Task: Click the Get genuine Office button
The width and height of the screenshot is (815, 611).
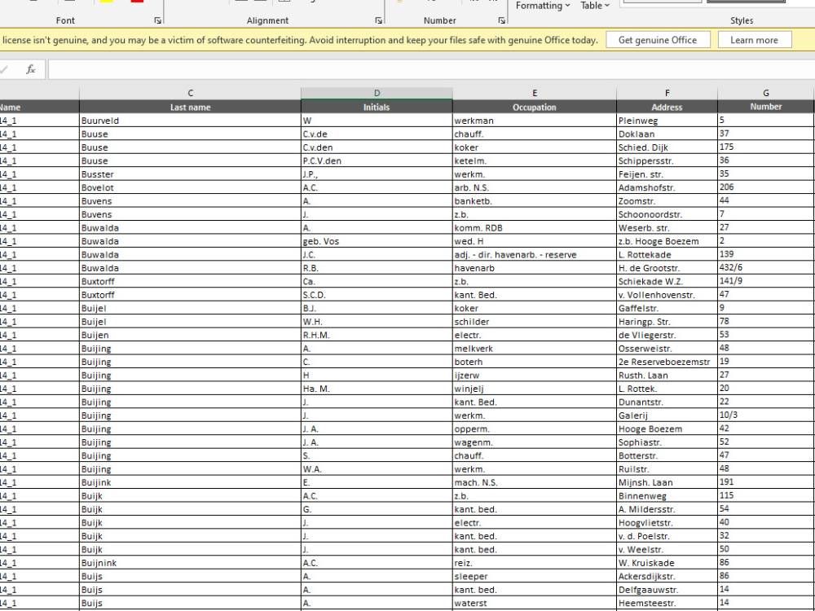Action: pyautogui.click(x=658, y=40)
